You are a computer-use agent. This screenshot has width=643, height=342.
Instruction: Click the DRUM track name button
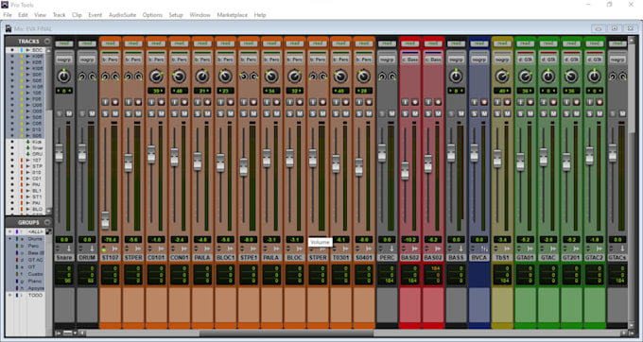[87, 257]
